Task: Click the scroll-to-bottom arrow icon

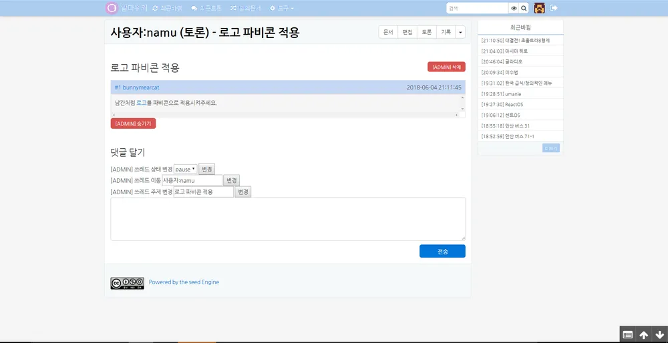Action: pos(660,335)
